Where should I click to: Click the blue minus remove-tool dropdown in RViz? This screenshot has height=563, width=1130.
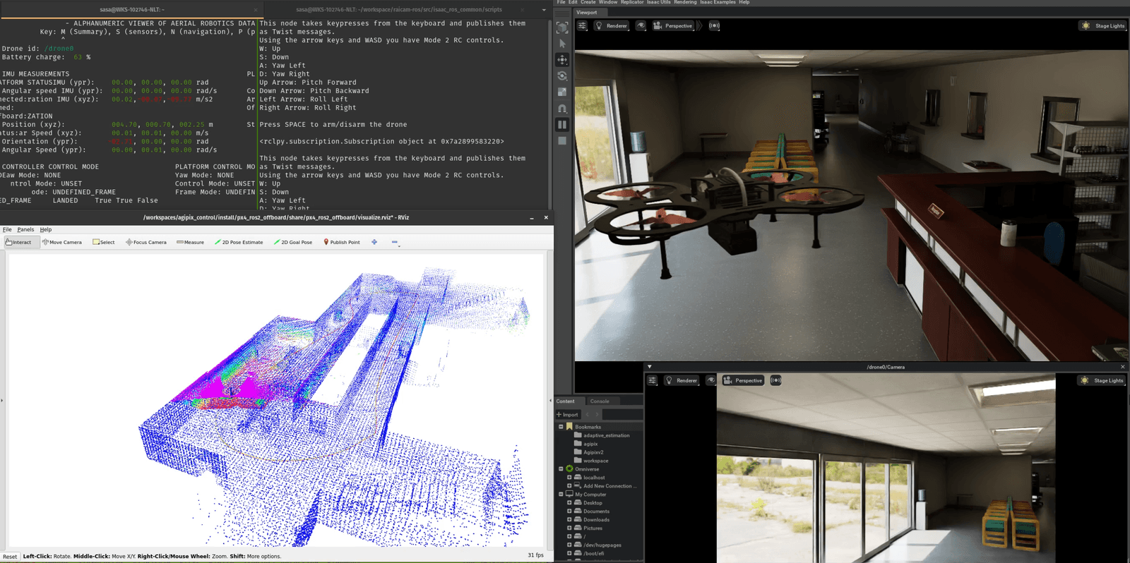click(x=395, y=242)
